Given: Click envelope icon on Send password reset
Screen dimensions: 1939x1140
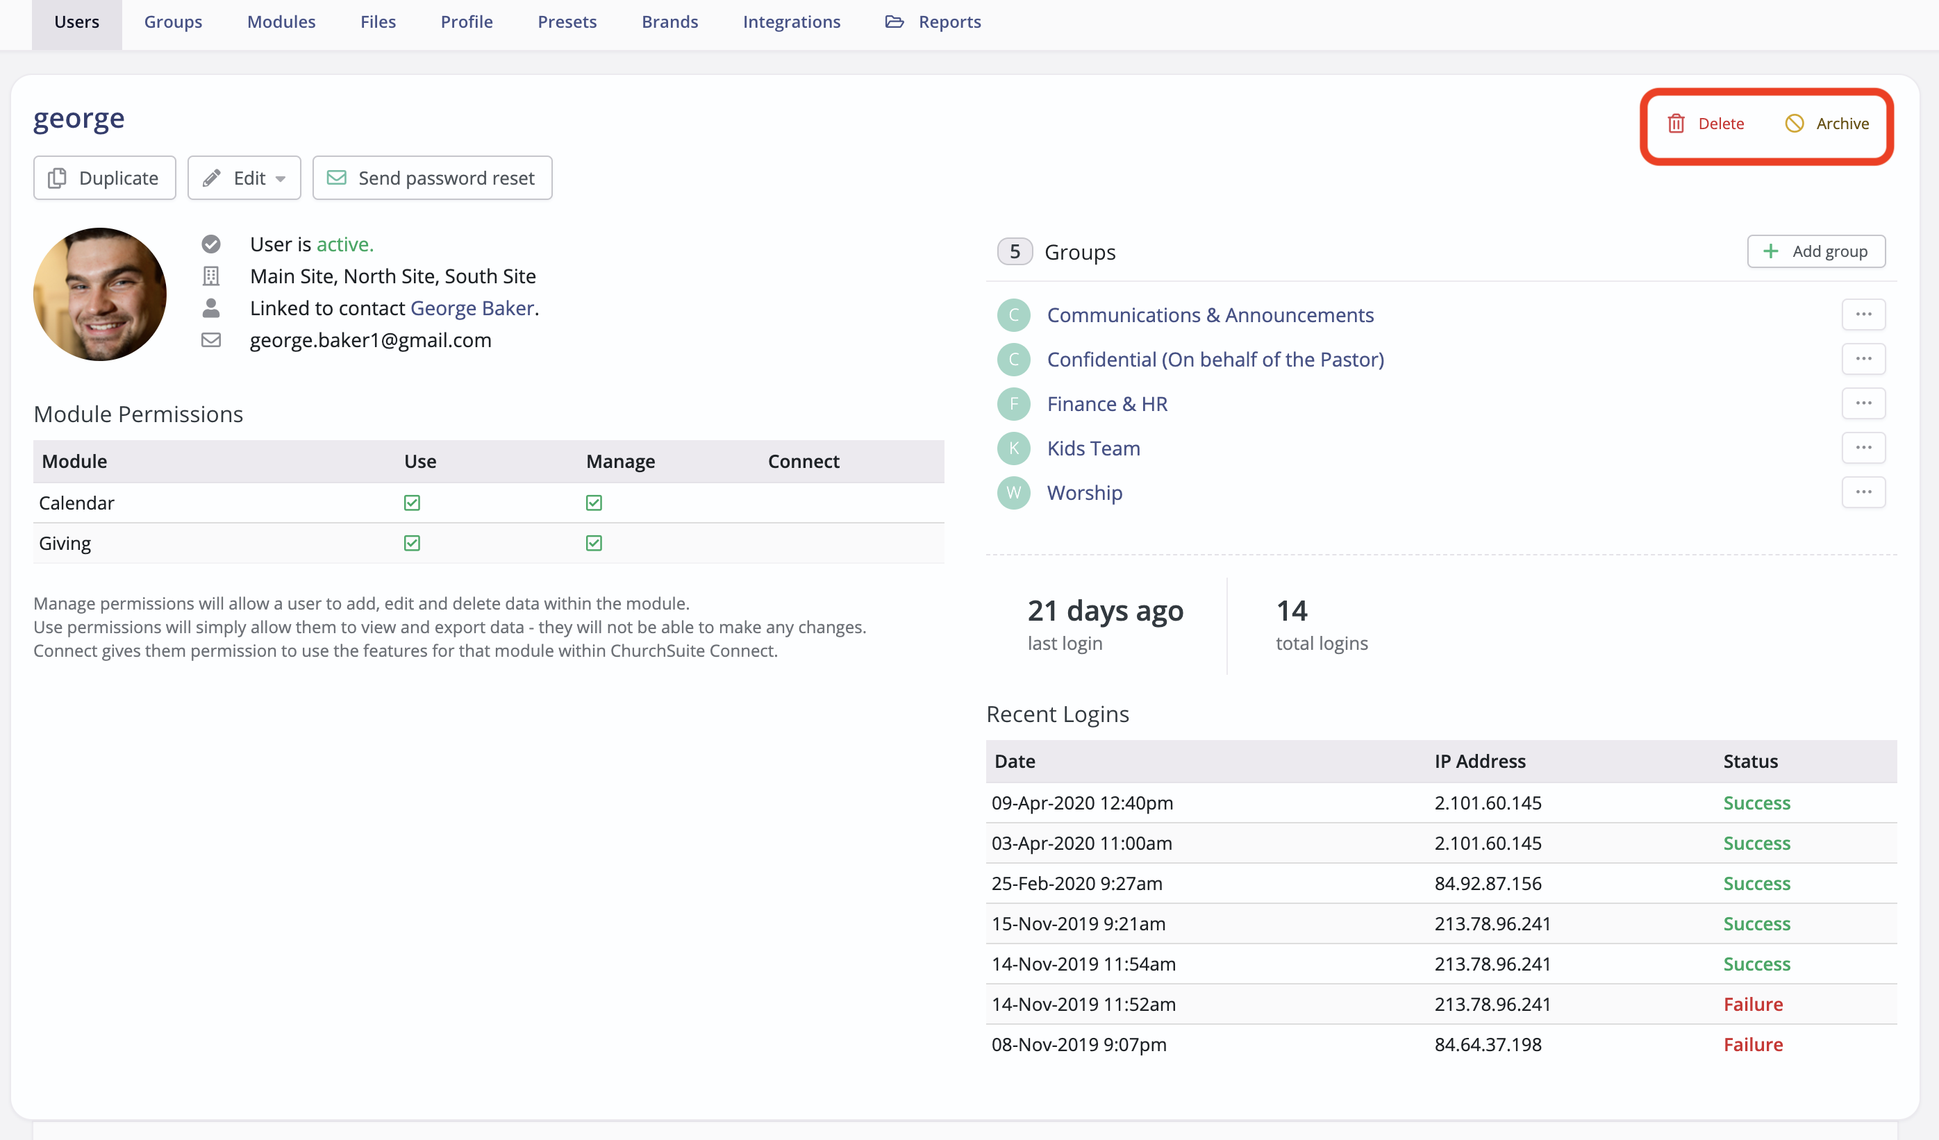Looking at the screenshot, I should point(336,178).
